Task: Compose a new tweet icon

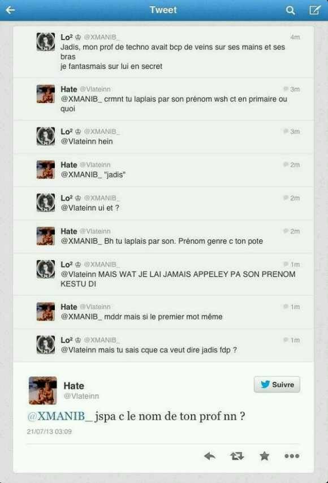Action: click(x=315, y=10)
